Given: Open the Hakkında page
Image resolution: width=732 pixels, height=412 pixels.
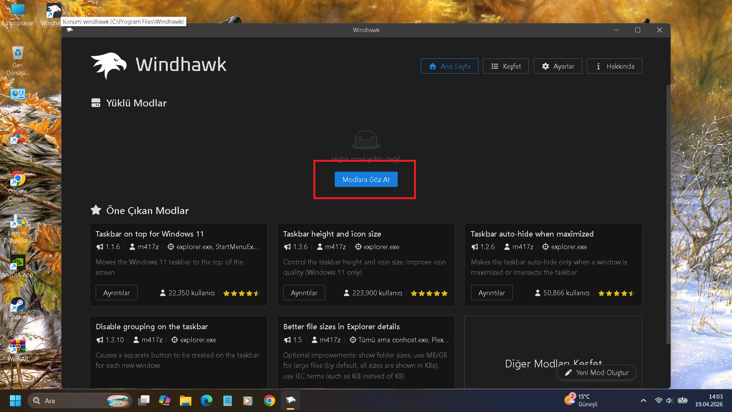Looking at the screenshot, I should [614, 66].
